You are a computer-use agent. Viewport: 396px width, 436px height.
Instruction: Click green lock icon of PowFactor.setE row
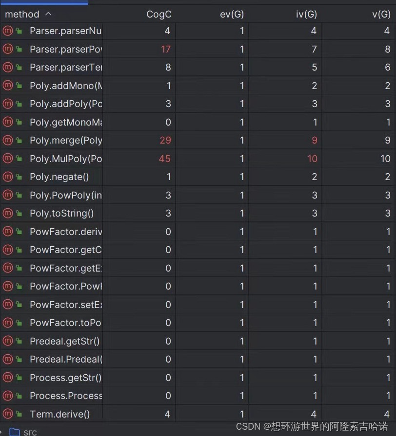[19, 305]
